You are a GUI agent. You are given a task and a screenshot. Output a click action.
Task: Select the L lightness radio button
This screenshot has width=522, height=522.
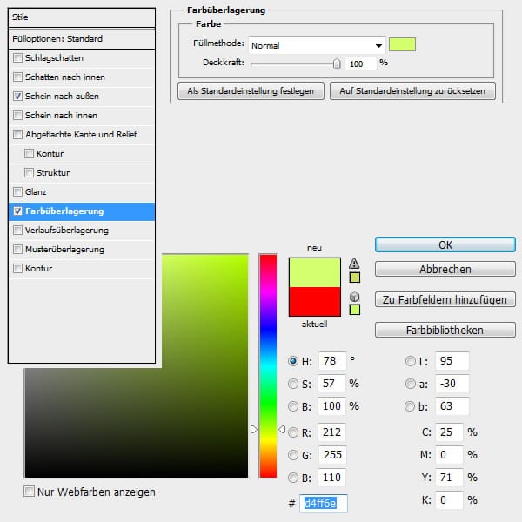click(410, 361)
